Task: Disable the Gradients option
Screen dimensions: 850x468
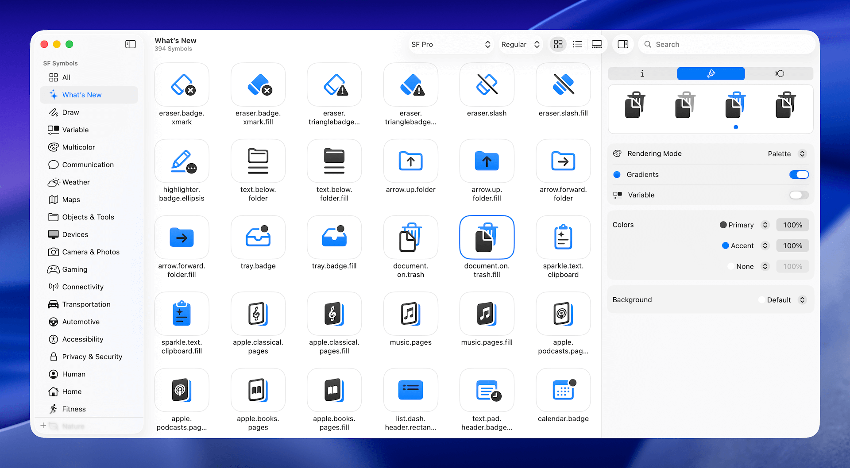Action: pos(799,174)
